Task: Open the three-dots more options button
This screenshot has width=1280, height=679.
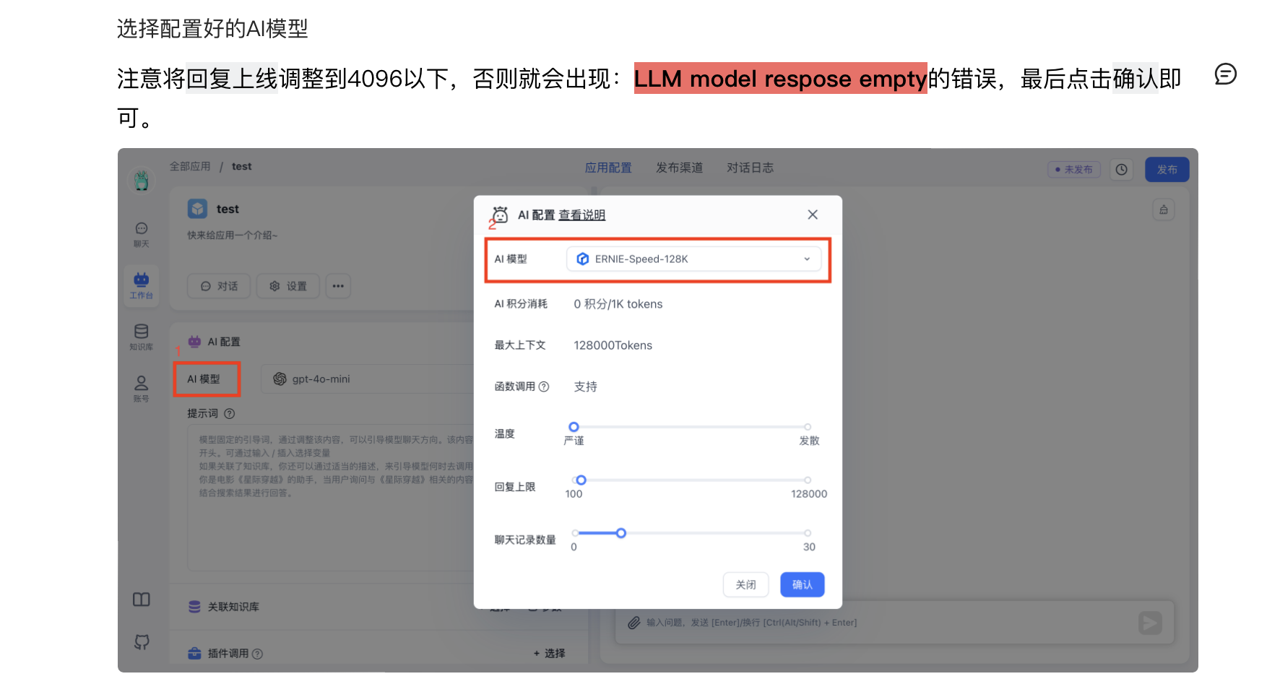Action: click(x=338, y=286)
